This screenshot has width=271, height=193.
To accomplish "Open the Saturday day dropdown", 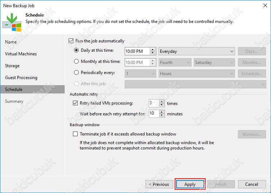I will coord(214,63).
